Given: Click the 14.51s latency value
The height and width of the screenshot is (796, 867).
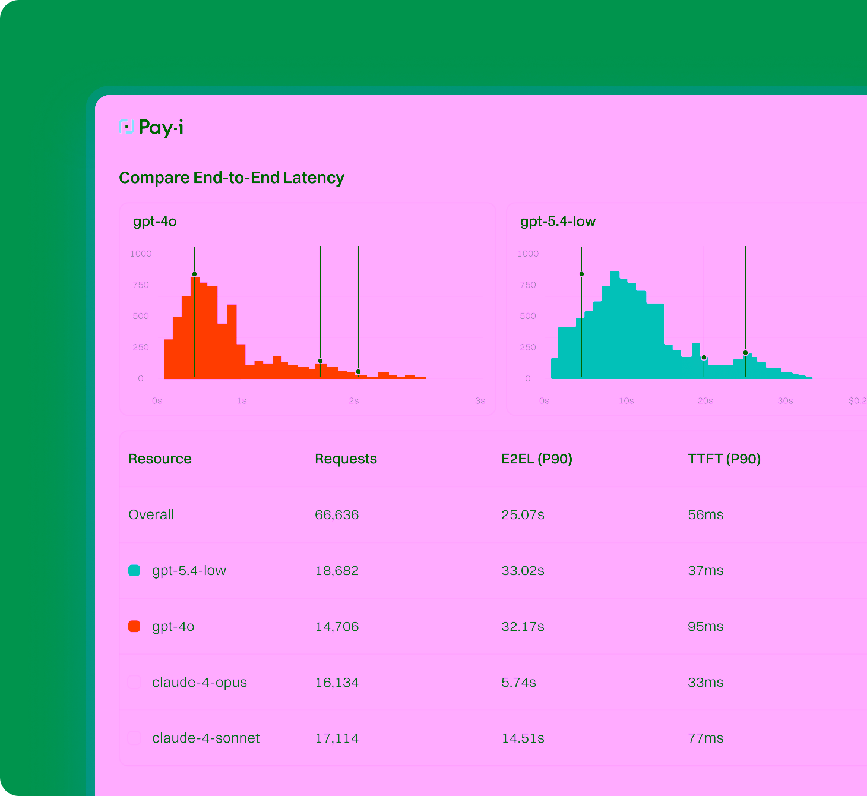Looking at the screenshot, I should [x=523, y=738].
